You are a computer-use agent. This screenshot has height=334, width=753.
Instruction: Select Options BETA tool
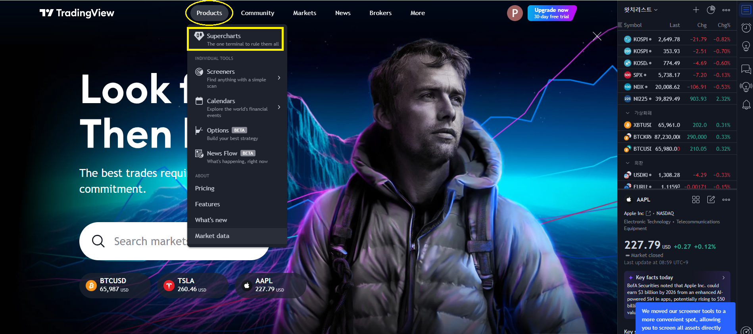pyautogui.click(x=236, y=134)
